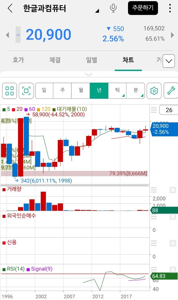Close the 외국인순매수 indicator panel
The image size is (178, 300).
click(x=173, y=217)
